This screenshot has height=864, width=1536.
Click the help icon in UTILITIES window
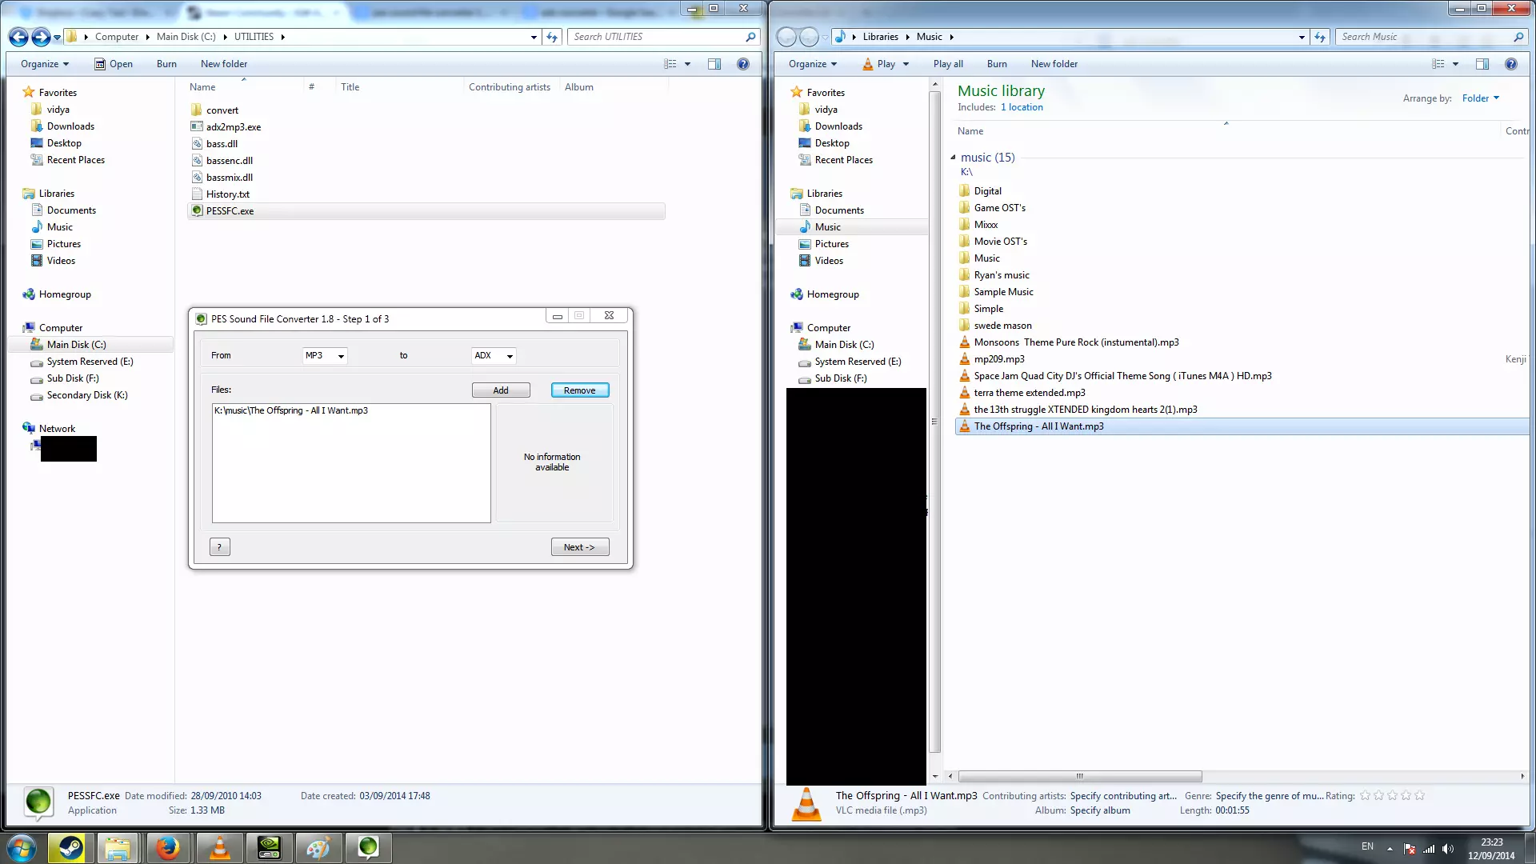tap(742, 64)
